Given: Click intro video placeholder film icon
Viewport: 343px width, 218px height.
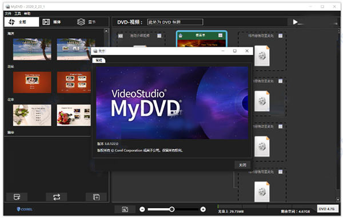Looking at the screenshot, I should (x=121, y=36).
